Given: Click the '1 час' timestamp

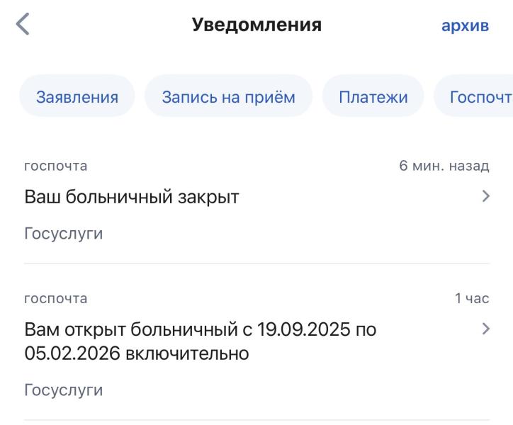Looking at the screenshot, I should (x=471, y=298).
